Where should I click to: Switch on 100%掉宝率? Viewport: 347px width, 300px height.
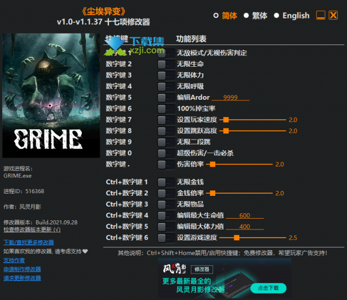pos(166,108)
